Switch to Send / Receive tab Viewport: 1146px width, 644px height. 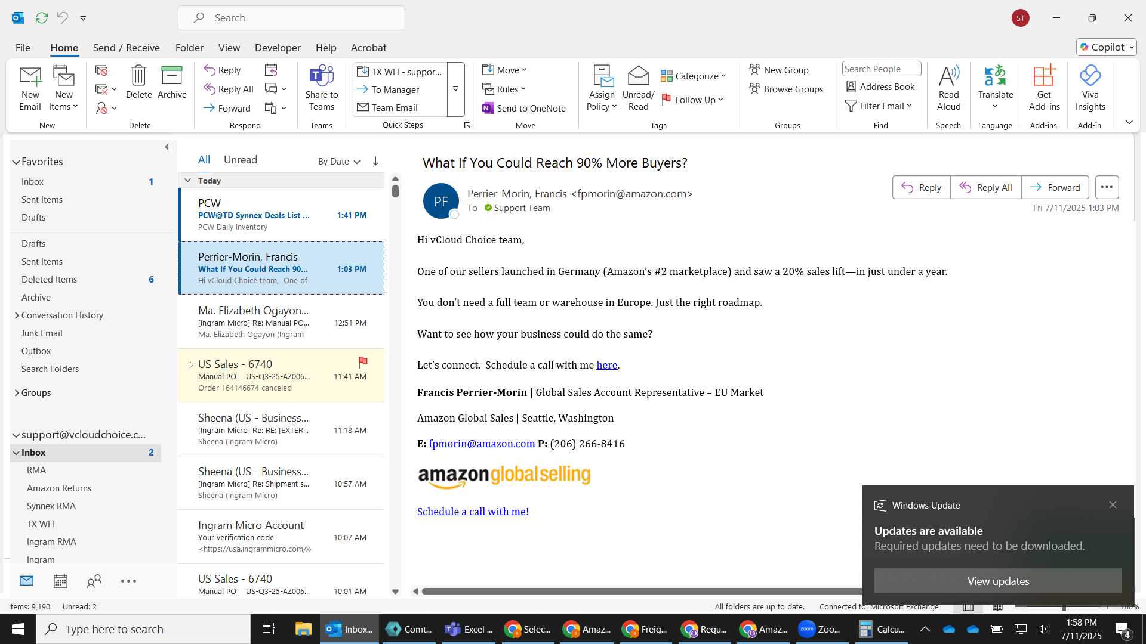click(126, 48)
